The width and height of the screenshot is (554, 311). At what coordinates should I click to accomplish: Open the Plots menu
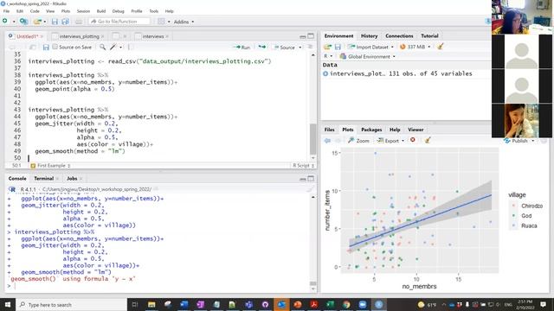(x=66, y=11)
